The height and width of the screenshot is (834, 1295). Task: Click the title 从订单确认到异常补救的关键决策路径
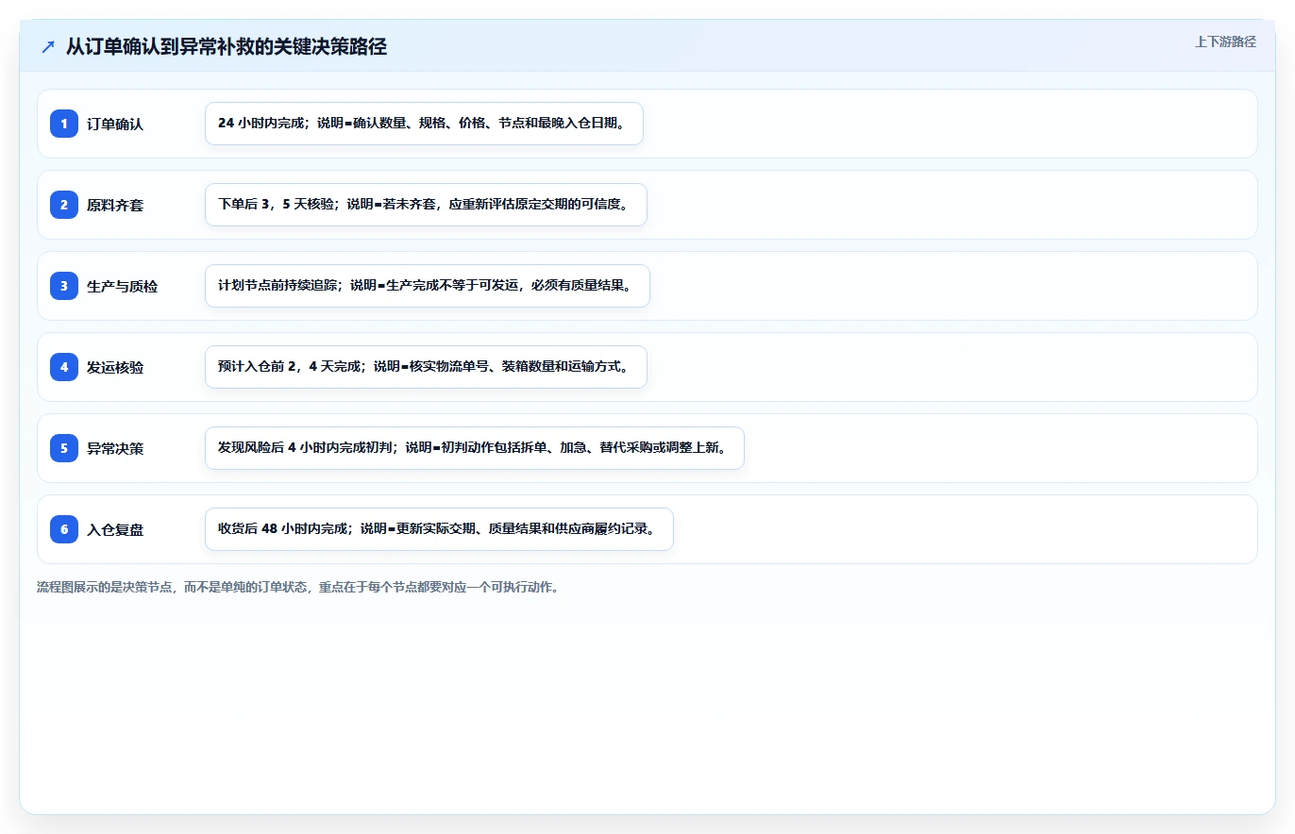227,47
